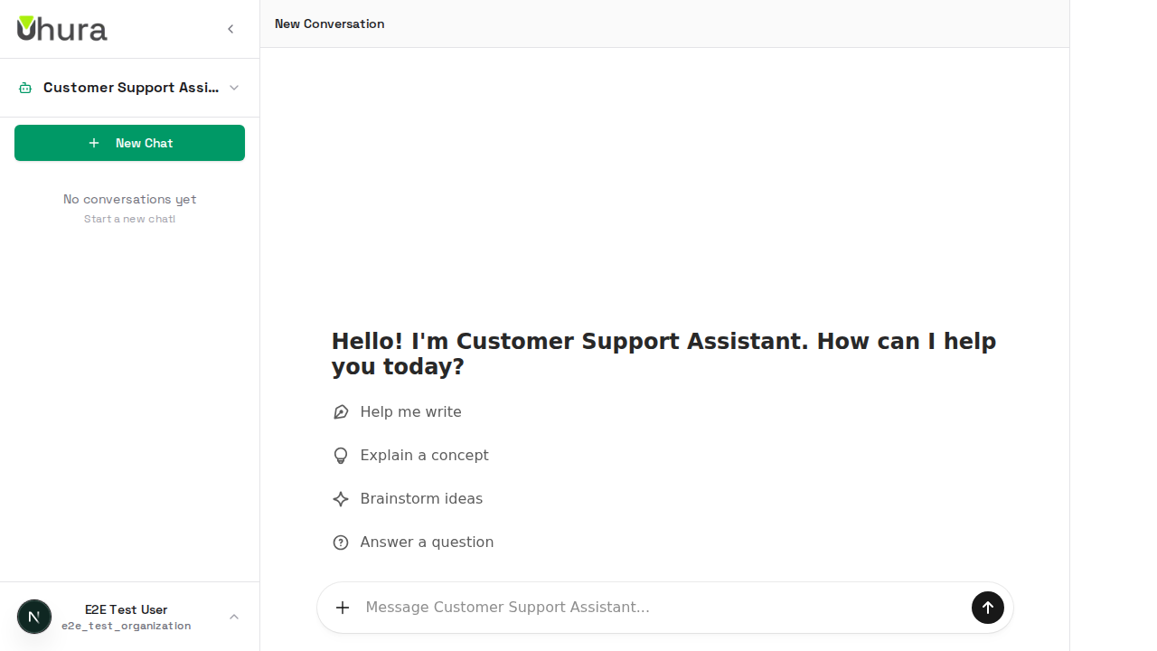Pick the Help me write suggestion
This screenshot has width=1157, height=651.
[410, 412]
